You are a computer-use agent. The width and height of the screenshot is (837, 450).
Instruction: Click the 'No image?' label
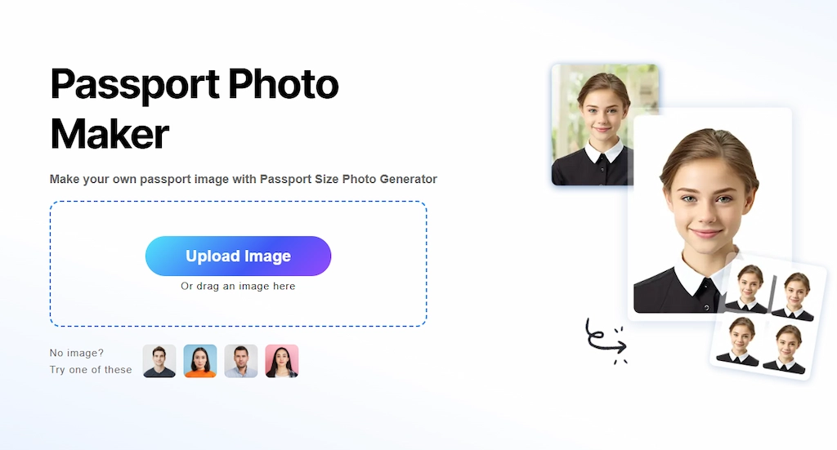click(77, 353)
